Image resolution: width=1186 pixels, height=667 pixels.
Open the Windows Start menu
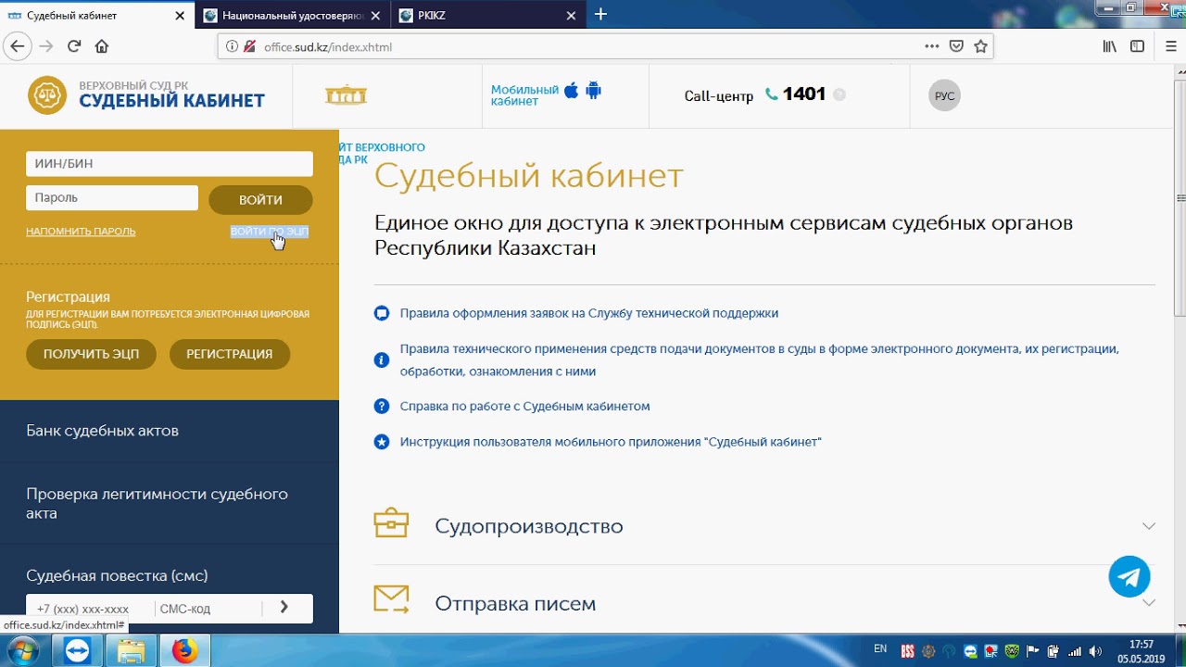coord(22,650)
